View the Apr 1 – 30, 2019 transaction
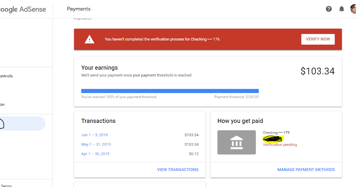356x187 pixels. pyautogui.click(x=95, y=154)
